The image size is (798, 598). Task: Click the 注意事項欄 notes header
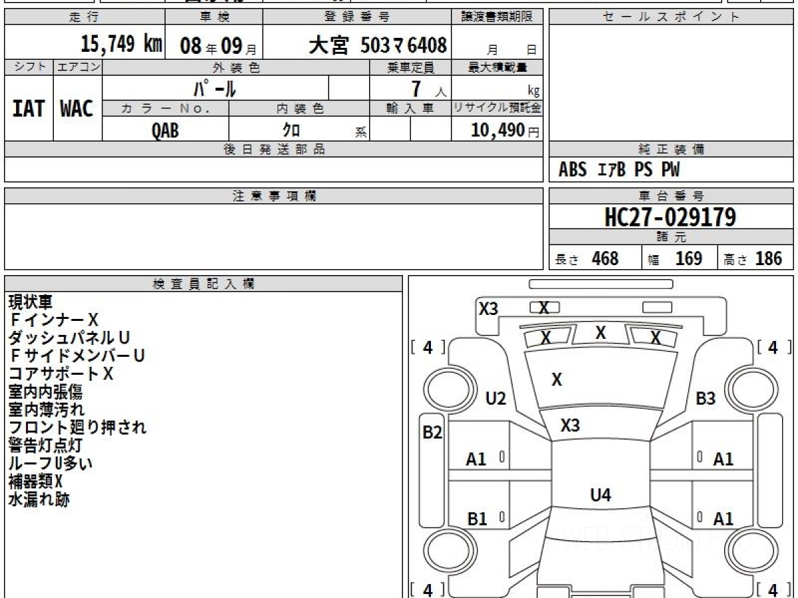coord(274,196)
